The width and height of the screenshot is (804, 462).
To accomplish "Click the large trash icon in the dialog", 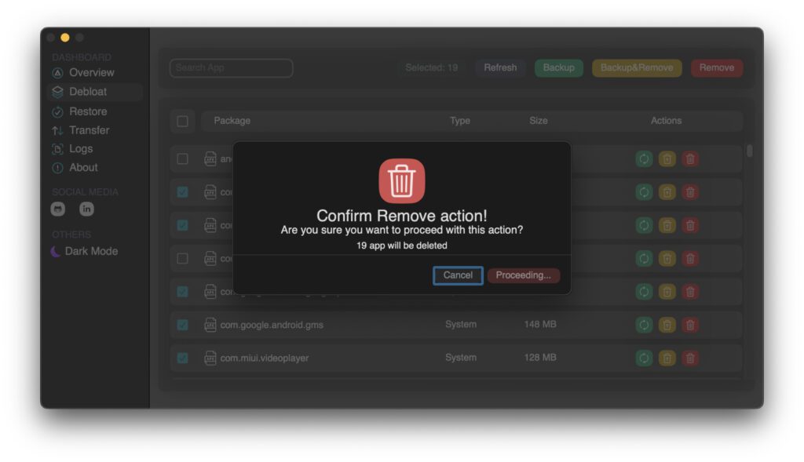I will coord(402,181).
